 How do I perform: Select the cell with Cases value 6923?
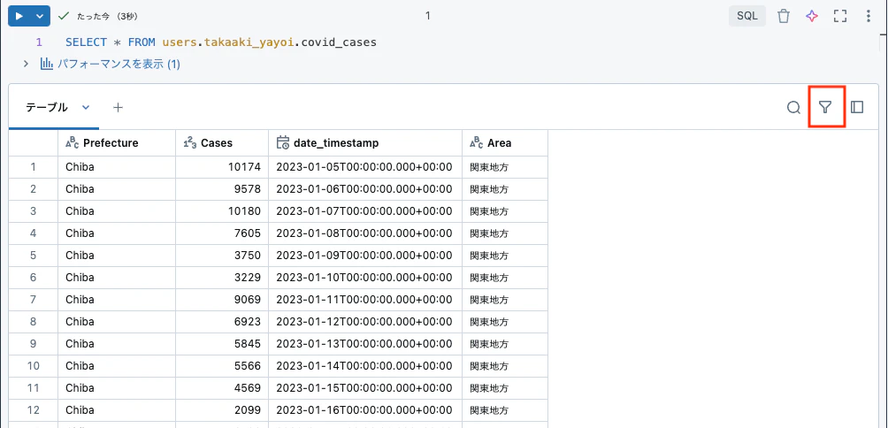222,322
